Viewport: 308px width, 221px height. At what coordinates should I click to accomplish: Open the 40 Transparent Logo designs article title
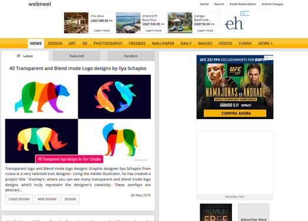pos(78,68)
